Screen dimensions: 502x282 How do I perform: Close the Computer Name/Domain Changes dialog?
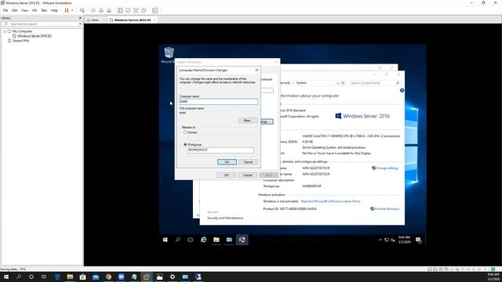pos(256,70)
